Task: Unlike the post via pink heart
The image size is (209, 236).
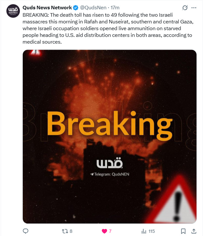Action: (104, 231)
